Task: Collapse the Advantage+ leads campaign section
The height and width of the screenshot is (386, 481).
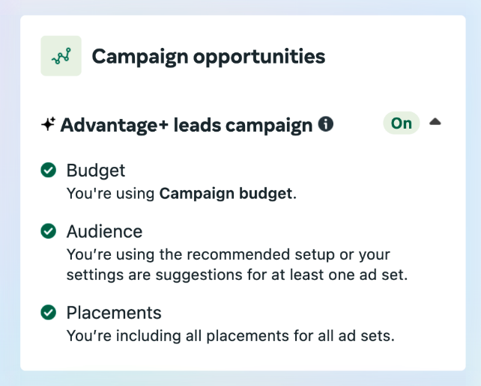Action: (x=435, y=122)
